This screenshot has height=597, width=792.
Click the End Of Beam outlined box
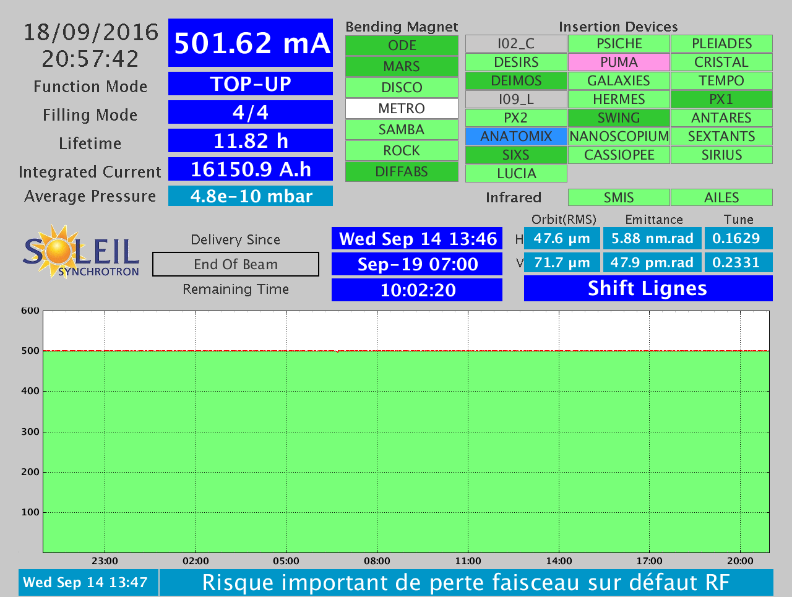[x=236, y=264]
